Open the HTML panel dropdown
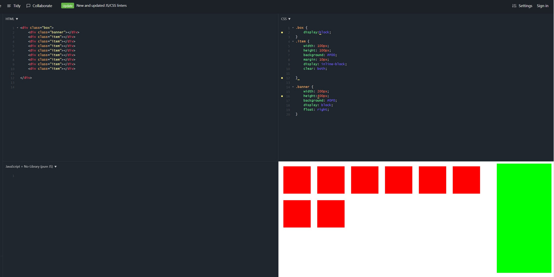Screen dimensions: 554x277 point(12,19)
